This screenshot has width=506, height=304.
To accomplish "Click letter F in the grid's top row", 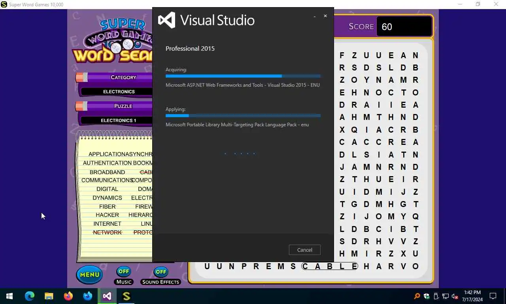I will 342,55.
